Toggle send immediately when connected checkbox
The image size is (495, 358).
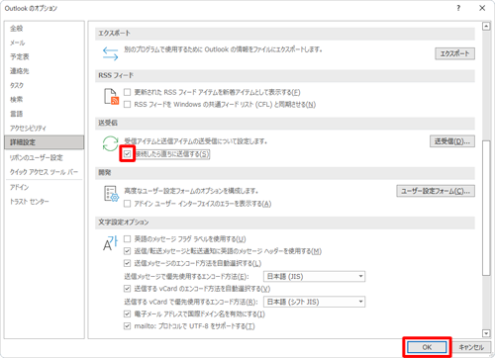tap(127, 154)
